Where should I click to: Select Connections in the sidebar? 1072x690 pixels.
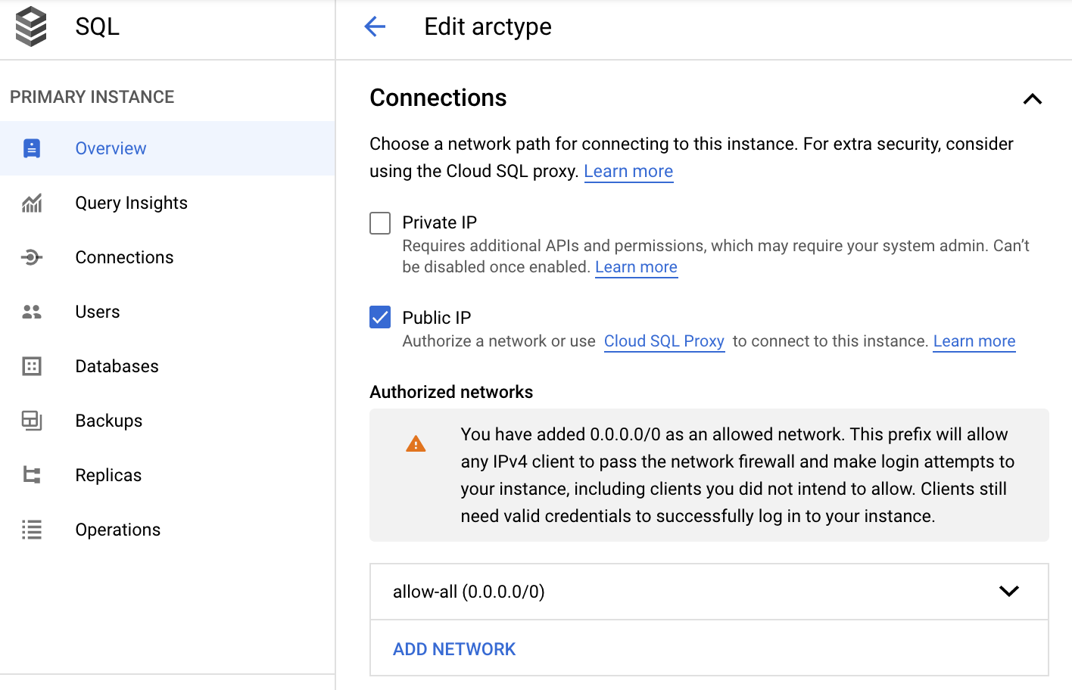pos(167,257)
